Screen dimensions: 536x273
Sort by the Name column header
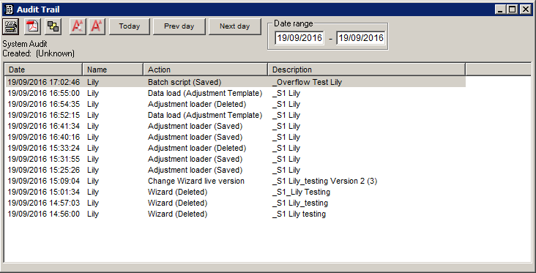pos(113,70)
